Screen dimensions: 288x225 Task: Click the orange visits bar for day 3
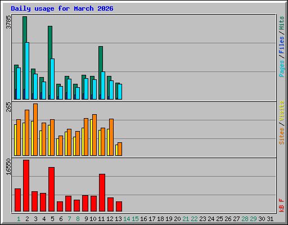tap(35, 129)
